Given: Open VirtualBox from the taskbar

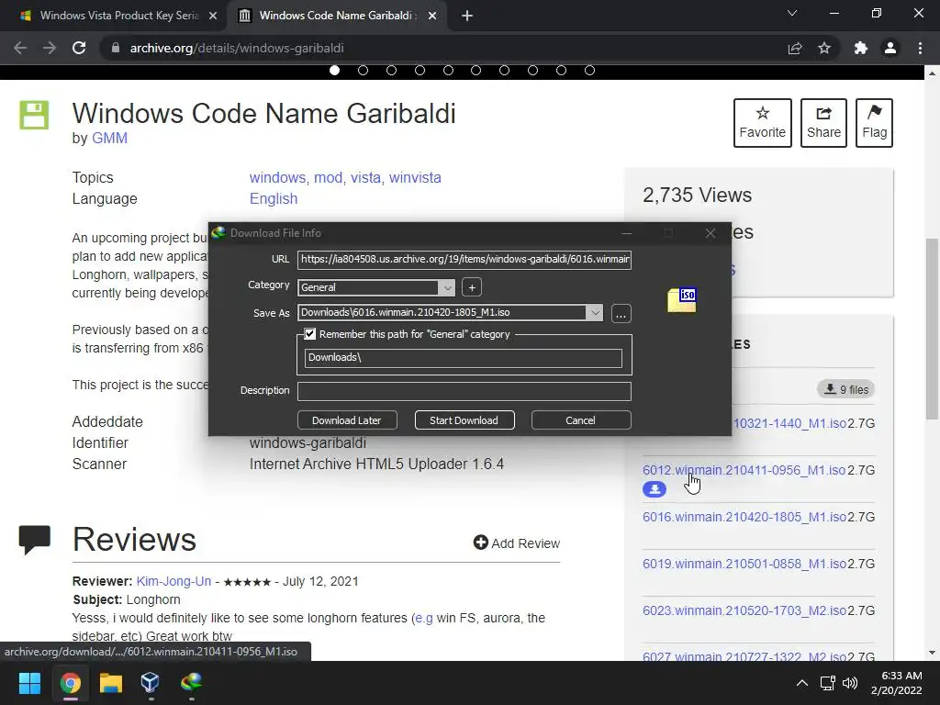Looking at the screenshot, I should 150,683.
